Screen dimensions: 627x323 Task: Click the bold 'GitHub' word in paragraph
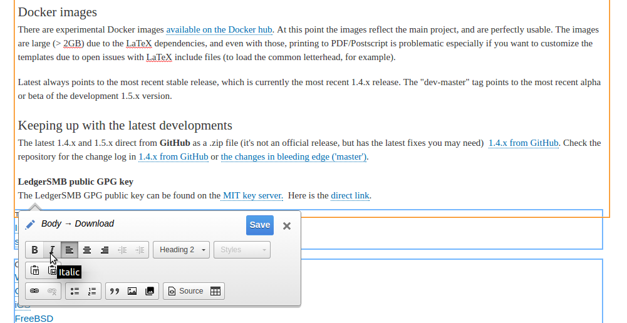(x=175, y=143)
